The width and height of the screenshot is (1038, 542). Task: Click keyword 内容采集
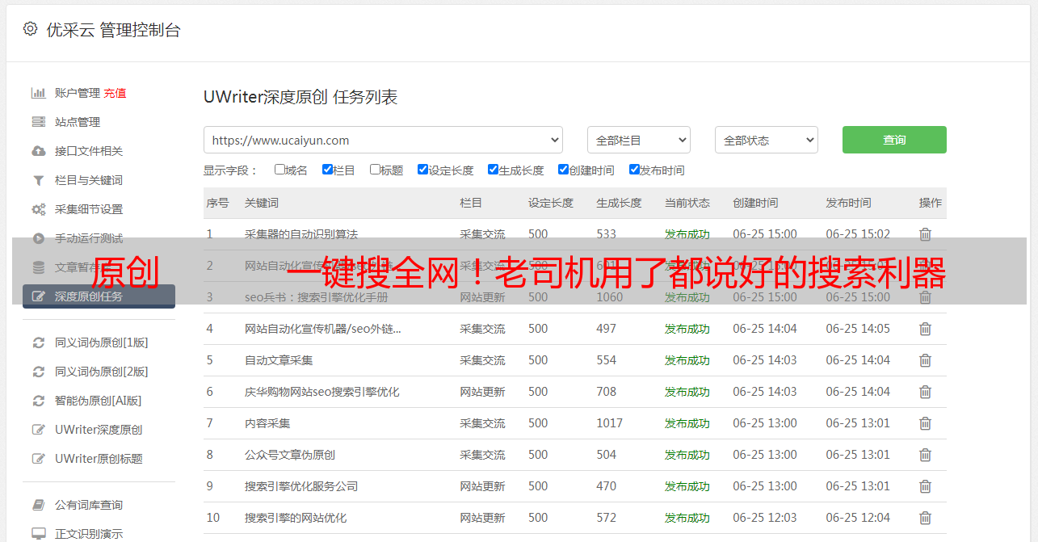(267, 423)
